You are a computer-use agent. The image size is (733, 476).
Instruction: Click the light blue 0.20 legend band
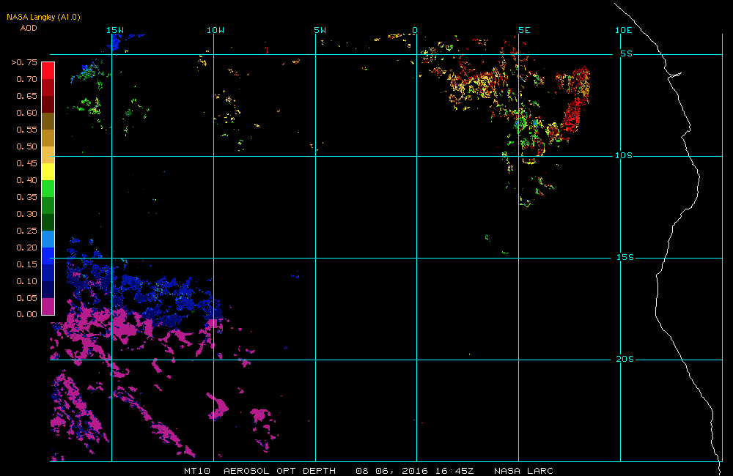pyautogui.click(x=48, y=239)
